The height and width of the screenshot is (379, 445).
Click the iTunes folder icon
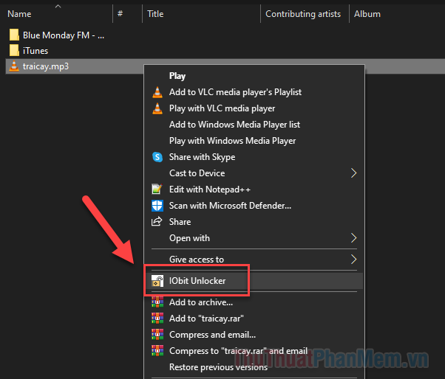coord(14,51)
